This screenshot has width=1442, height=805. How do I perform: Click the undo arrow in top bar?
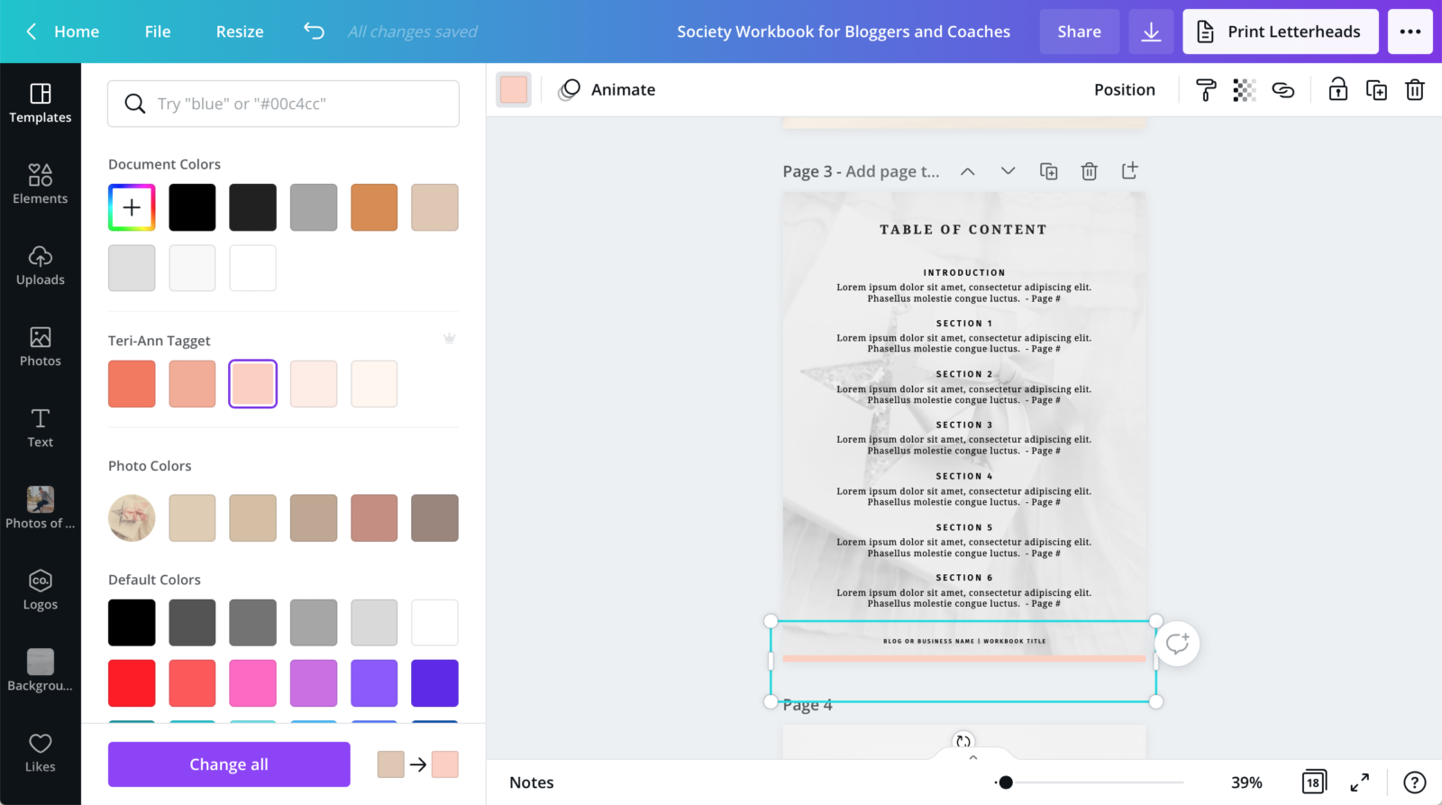click(x=314, y=32)
